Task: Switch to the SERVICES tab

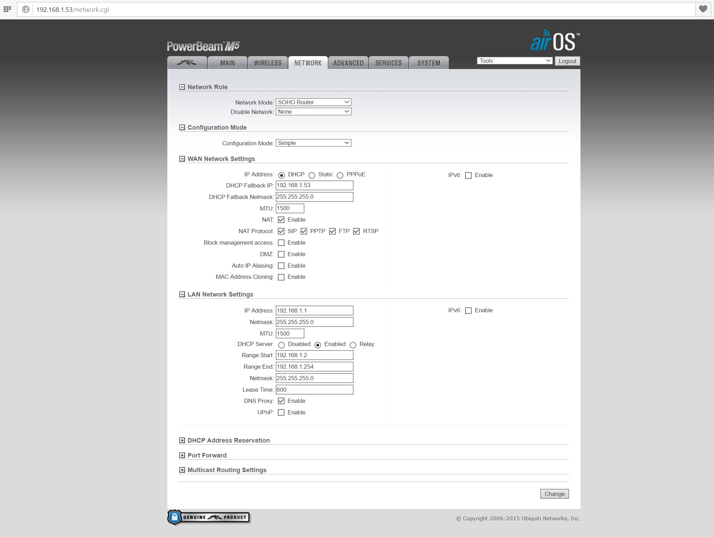Action: (x=388, y=63)
